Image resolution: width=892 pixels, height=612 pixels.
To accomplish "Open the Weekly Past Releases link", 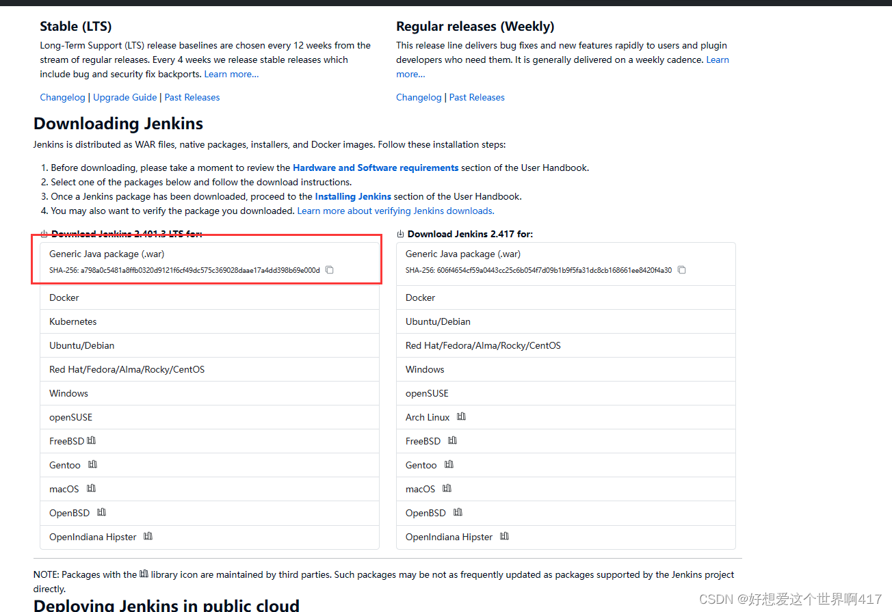I will tap(477, 97).
